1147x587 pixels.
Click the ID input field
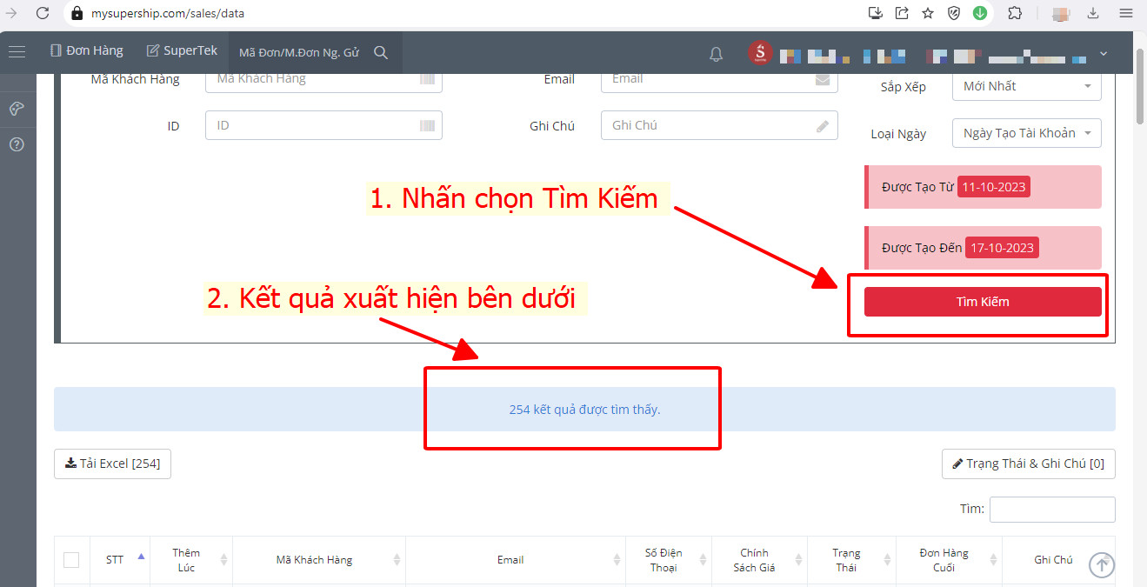coord(323,125)
